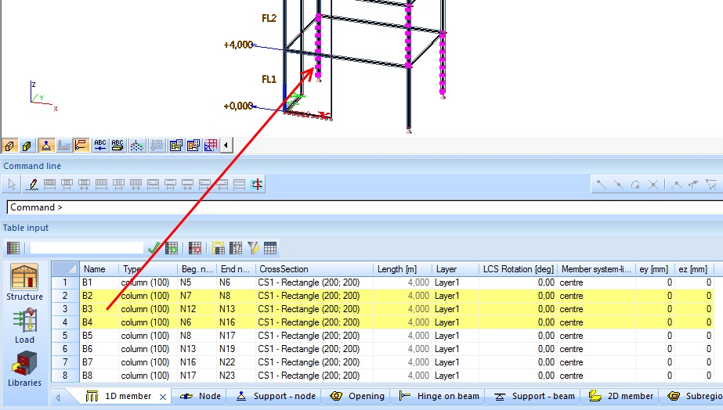This screenshot has width=723, height=410.
Task: Toggle the local axes display button
Action: pos(81,146)
